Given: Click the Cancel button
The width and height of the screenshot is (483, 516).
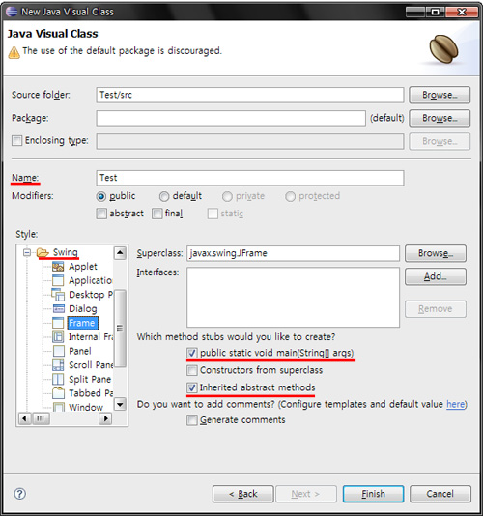Looking at the screenshot, I should click(x=440, y=494).
